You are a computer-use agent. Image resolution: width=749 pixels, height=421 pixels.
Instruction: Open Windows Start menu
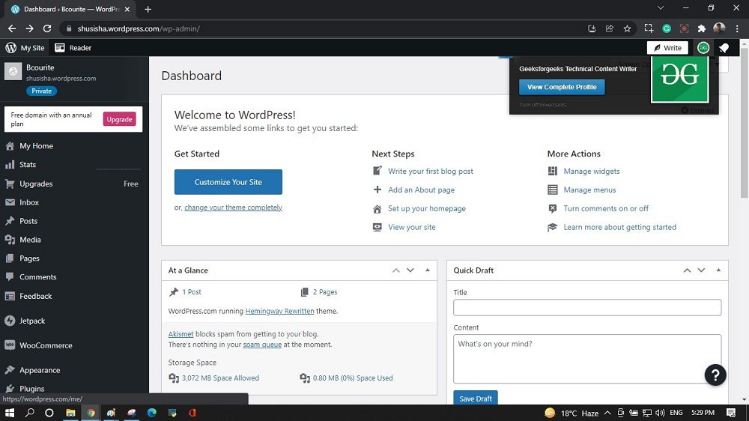coord(9,413)
